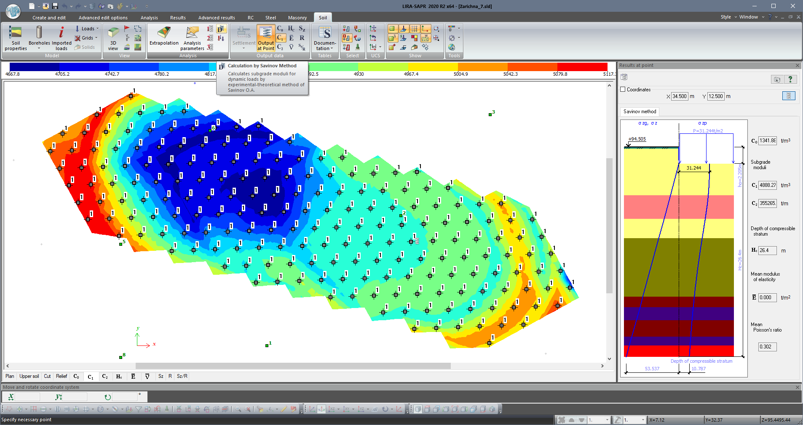803x425 pixels.
Task: Toggle the grid display button in Show group
Action: coord(415,29)
